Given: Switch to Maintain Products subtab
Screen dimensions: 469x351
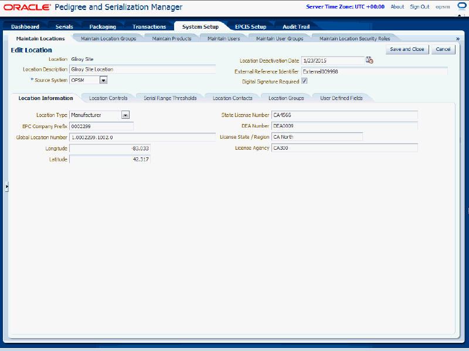Looking at the screenshot, I should coord(172,39).
